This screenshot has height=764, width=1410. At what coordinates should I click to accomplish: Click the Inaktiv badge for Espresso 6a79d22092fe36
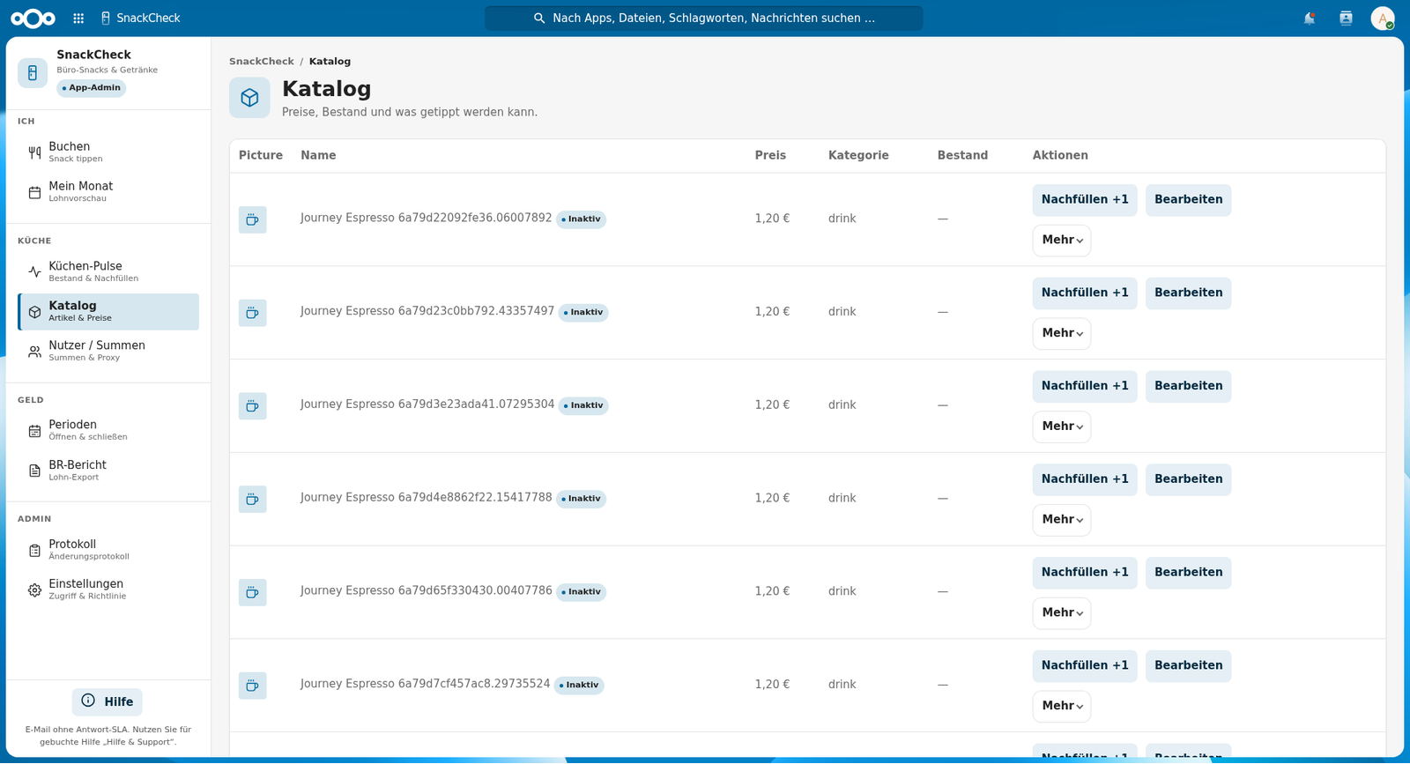point(581,219)
